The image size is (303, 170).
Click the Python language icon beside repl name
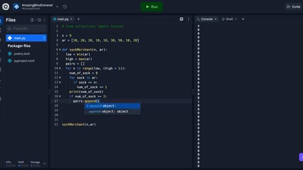click(x=17, y=7)
